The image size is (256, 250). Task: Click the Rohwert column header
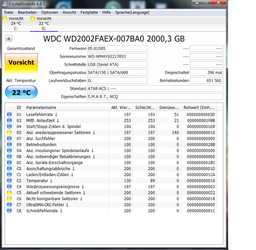(199, 108)
